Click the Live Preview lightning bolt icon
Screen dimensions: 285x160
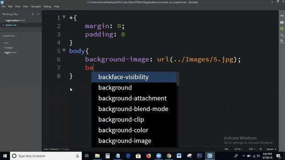click(282, 16)
